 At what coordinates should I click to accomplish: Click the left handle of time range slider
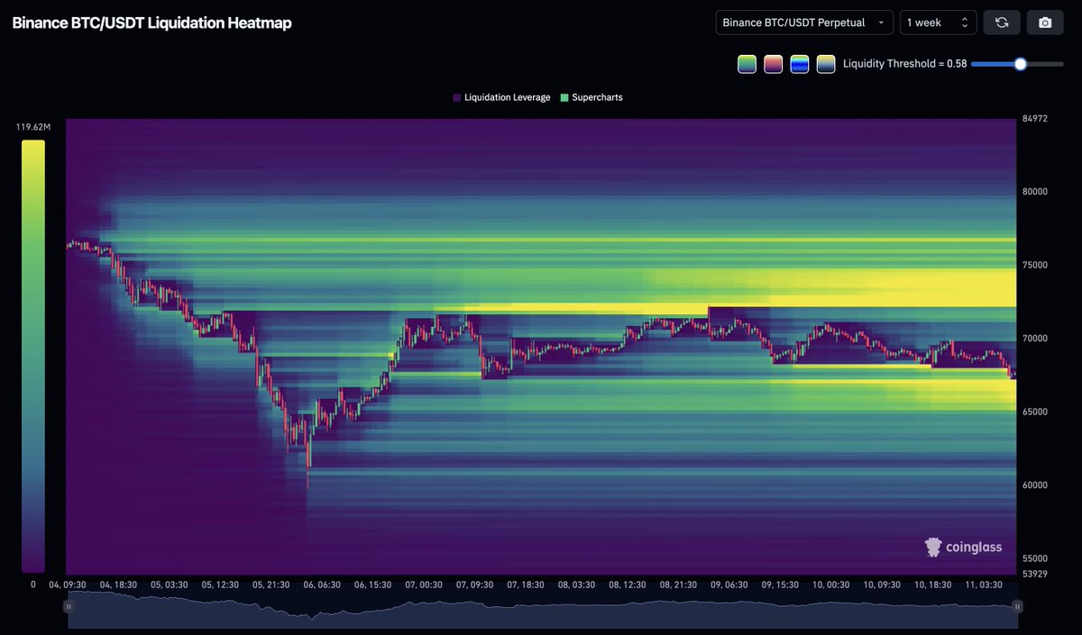(x=69, y=607)
